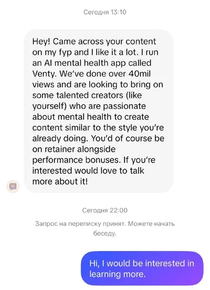Click the "Сегодня 13:10" timestamp
Viewport: 210px width, 290px height.
(x=105, y=12)
